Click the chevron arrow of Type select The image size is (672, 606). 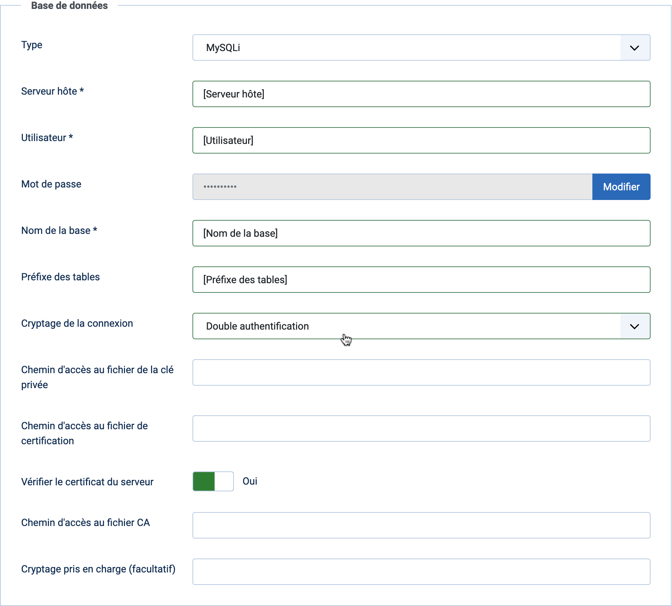click(635, 48)
